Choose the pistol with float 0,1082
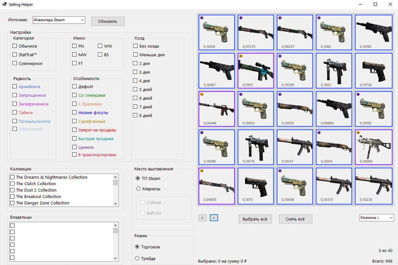This screenshot has width=398, height=265. click(334, 32)
